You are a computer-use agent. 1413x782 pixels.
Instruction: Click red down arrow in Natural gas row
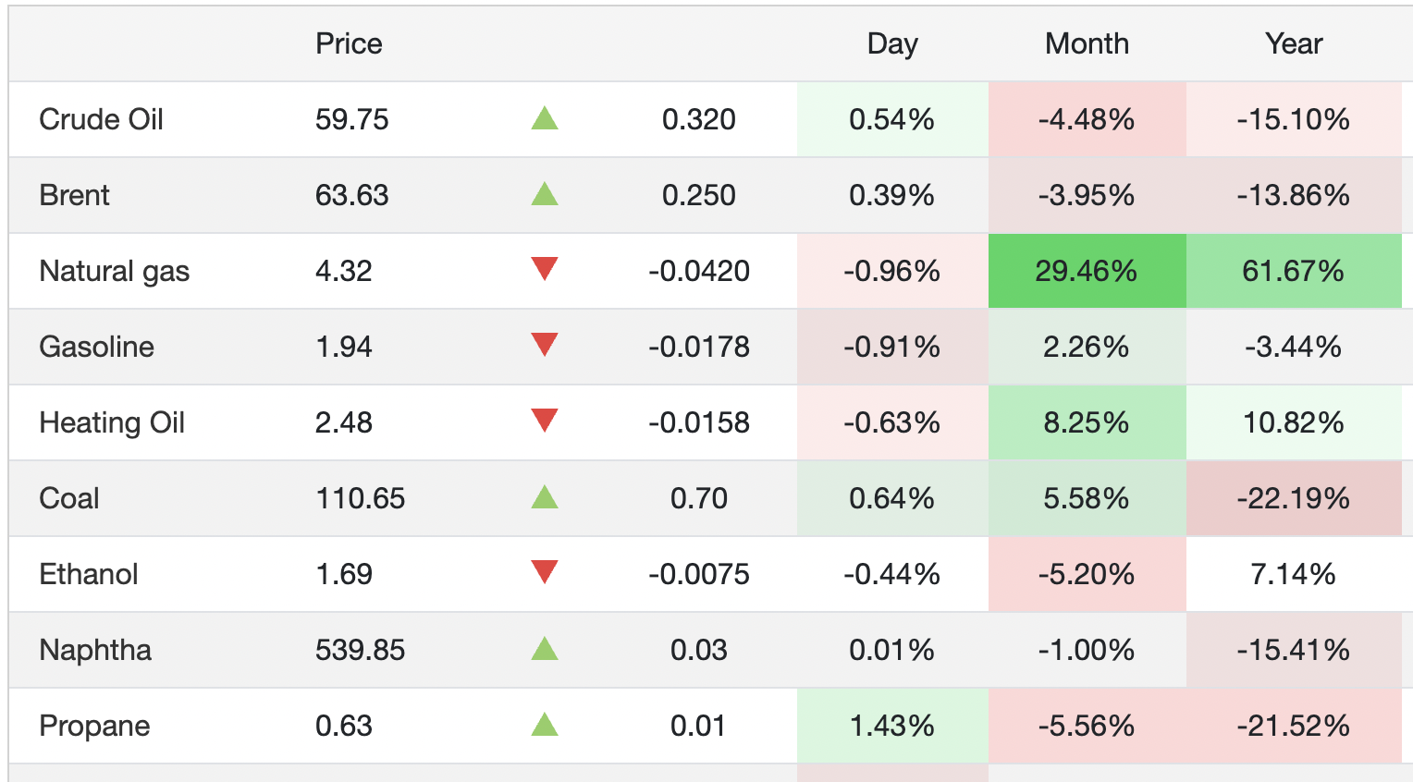pos(545,269)
